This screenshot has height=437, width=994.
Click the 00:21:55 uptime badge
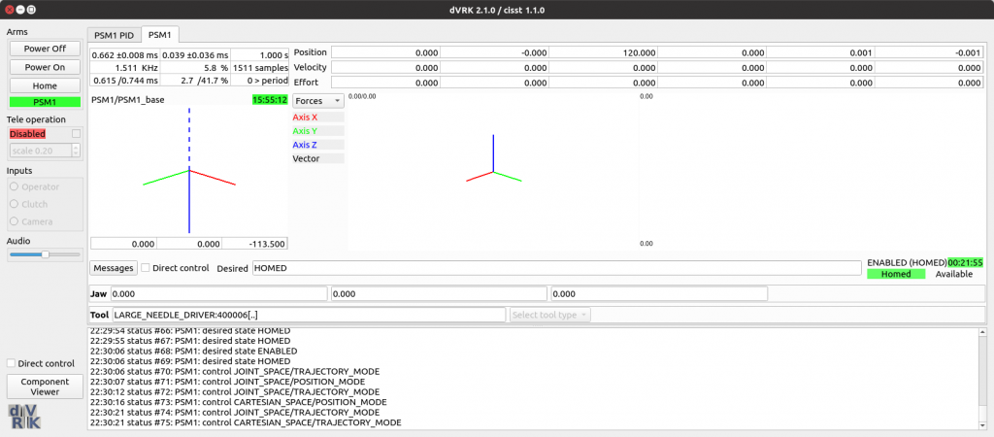point(965,262)
